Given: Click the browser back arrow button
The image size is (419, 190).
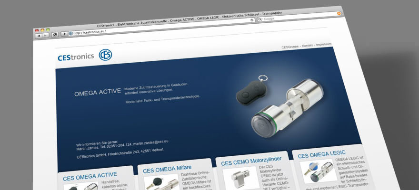Looking at the screenshot, I should [39, 36].
